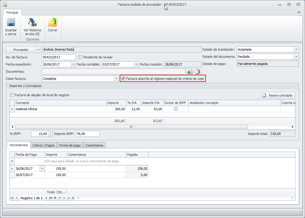305x218 pixels.
Task: Delete record with navigator minus icon
Action: point(60,198)
